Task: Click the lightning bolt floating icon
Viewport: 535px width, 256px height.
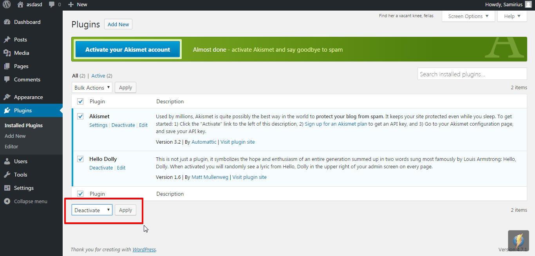Action: [519, 240]
